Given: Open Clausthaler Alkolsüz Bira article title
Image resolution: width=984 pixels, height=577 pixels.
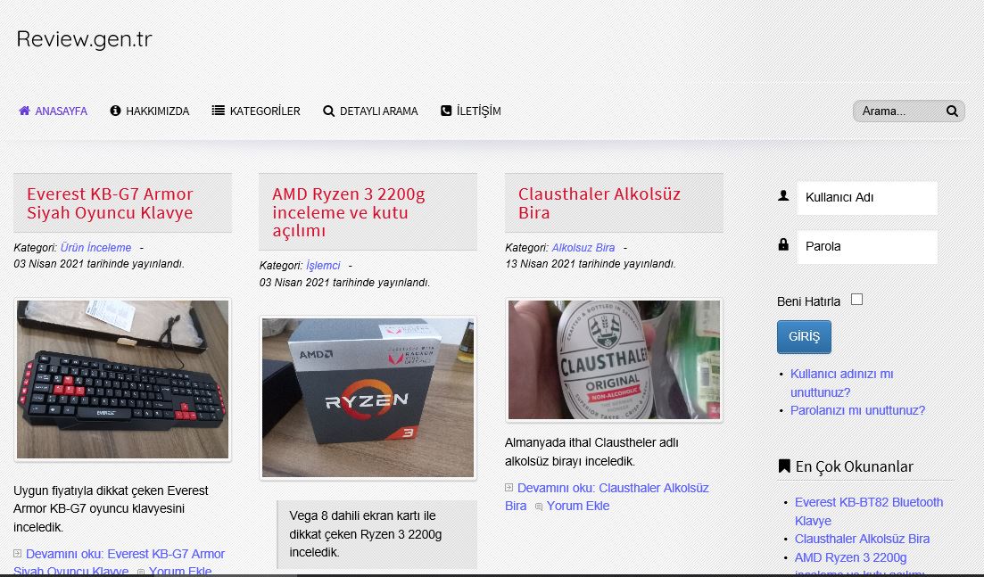Looking at the screenshot, I should 599,203.
